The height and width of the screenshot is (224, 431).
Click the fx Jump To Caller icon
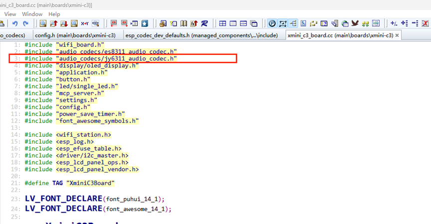point(194,23)
